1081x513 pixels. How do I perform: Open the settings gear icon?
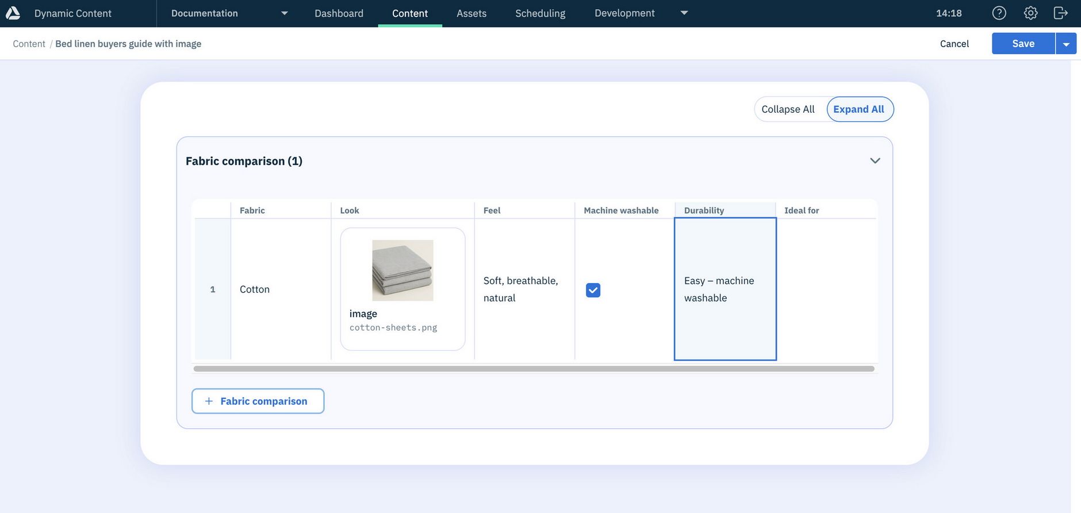1030,13
